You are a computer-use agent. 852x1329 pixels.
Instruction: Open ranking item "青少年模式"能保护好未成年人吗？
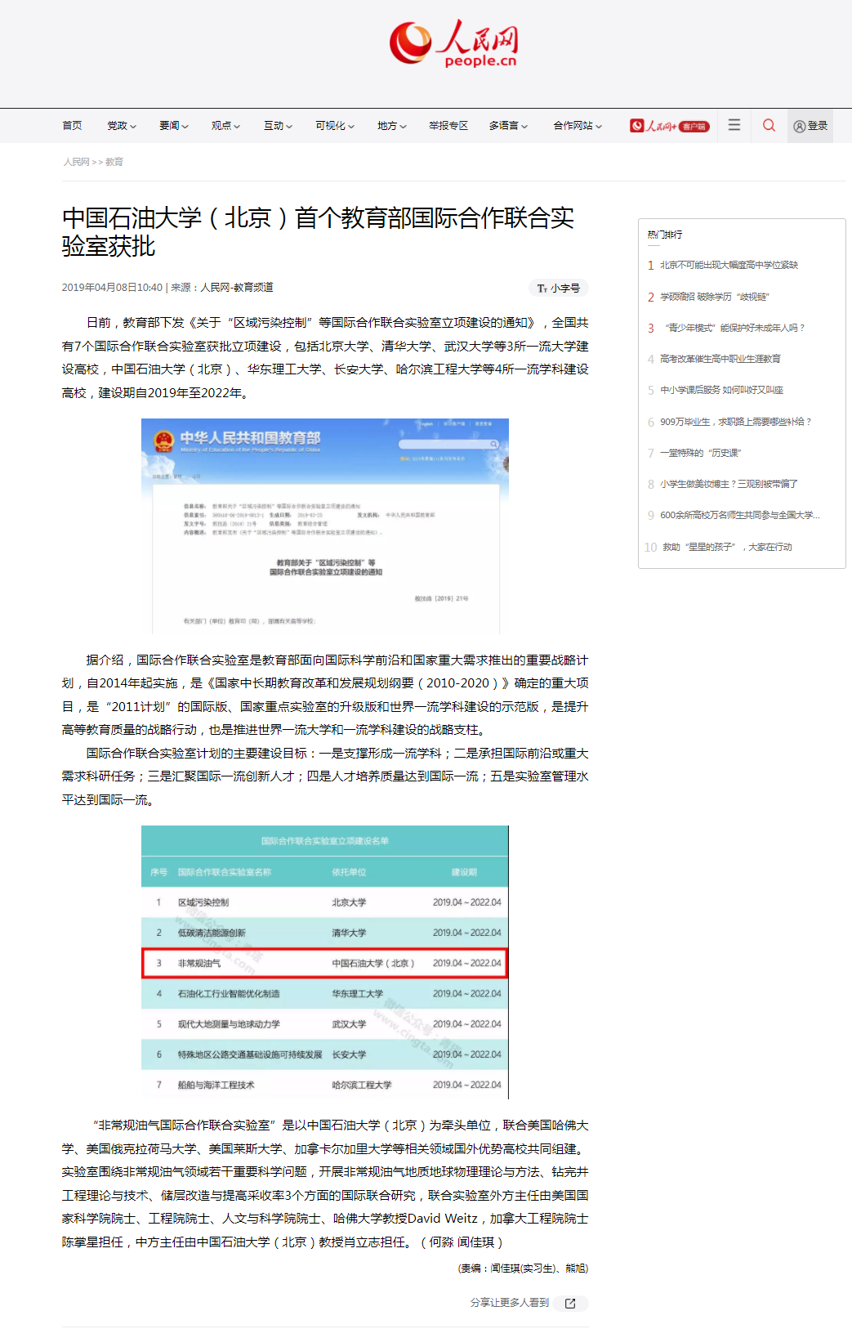pyautogui.click(x=734, y=328)
